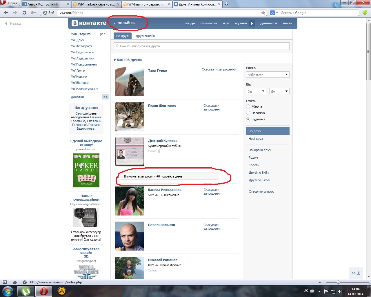371x297 pixels.
Task: Click the music play button in VK header
Action: (x=252, y=23)
